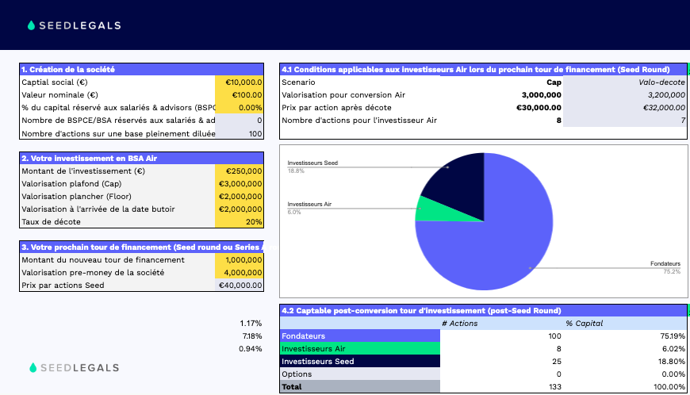Click the Valorisation plafond (Cap) value cell

click(239, 183)
